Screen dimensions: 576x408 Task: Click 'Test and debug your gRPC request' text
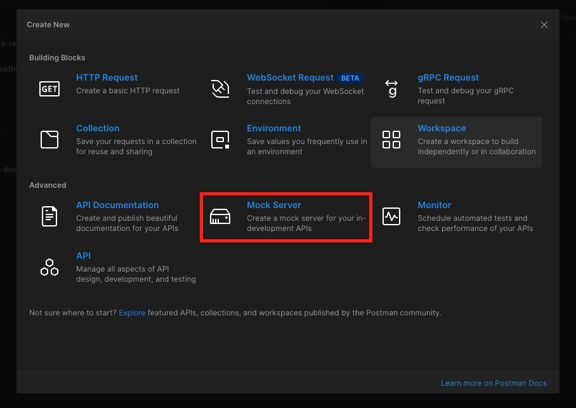[x=466, y=96]
